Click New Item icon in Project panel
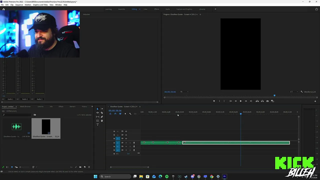 [x=85, y=167]
